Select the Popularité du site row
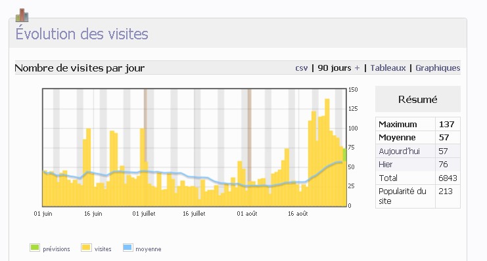The height and width of the screenshot is (261, 487). (418, 196)
